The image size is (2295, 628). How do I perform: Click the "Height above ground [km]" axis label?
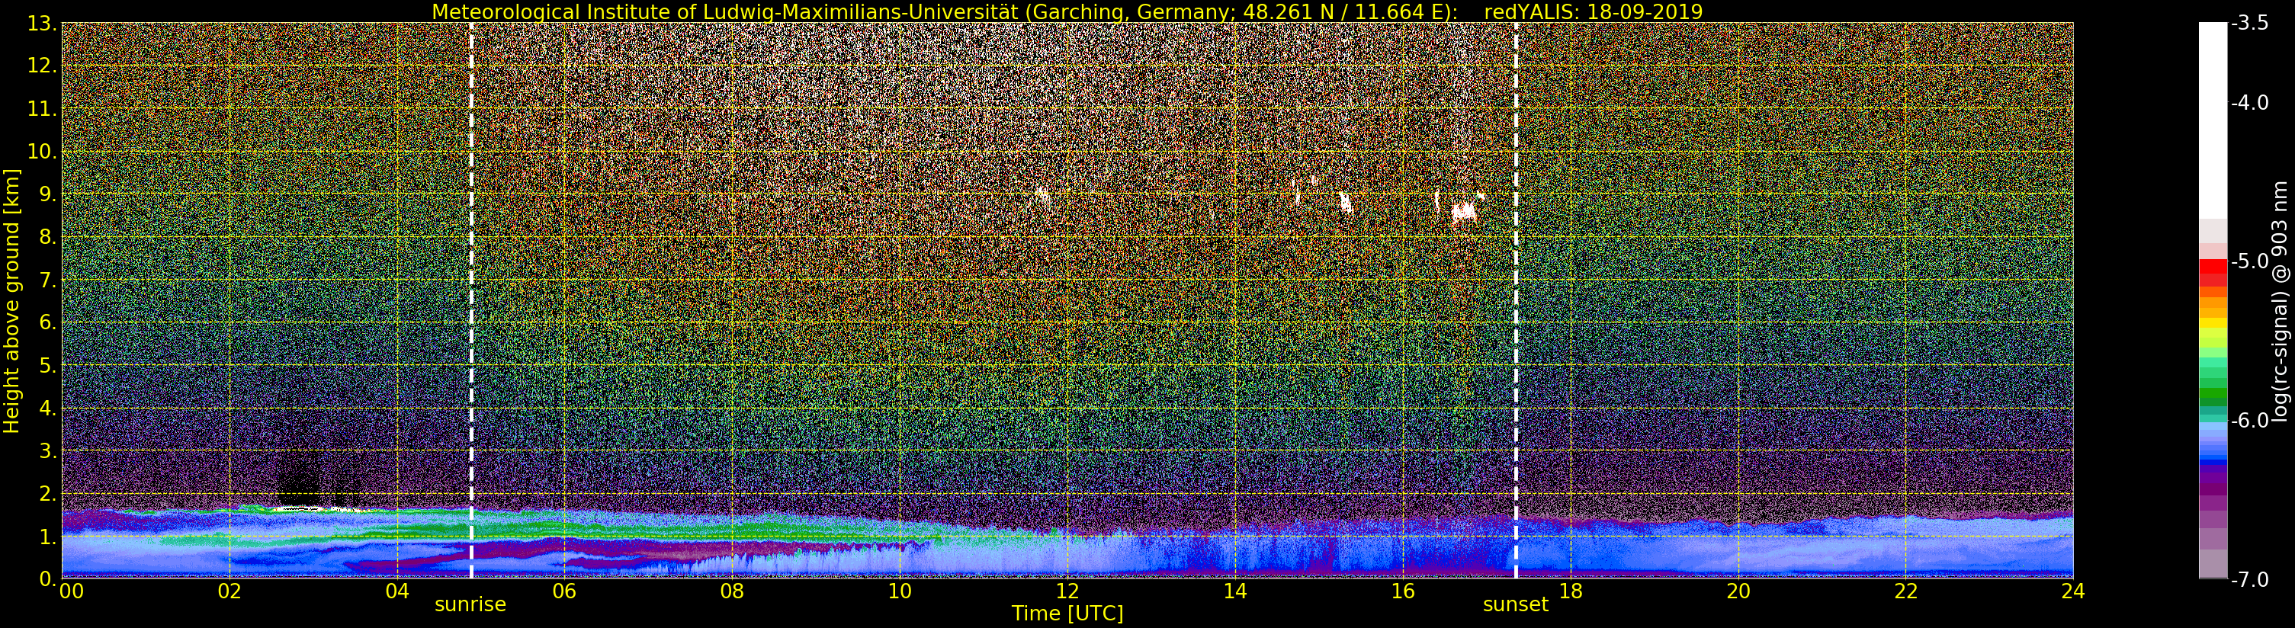(x=11, y=301)
